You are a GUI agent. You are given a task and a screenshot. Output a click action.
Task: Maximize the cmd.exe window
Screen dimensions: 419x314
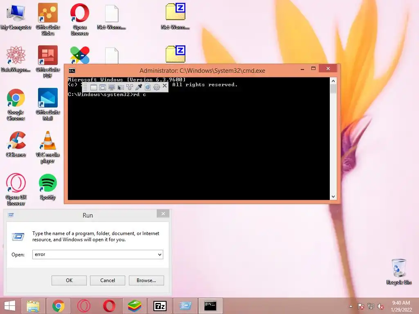click(313, 69)
